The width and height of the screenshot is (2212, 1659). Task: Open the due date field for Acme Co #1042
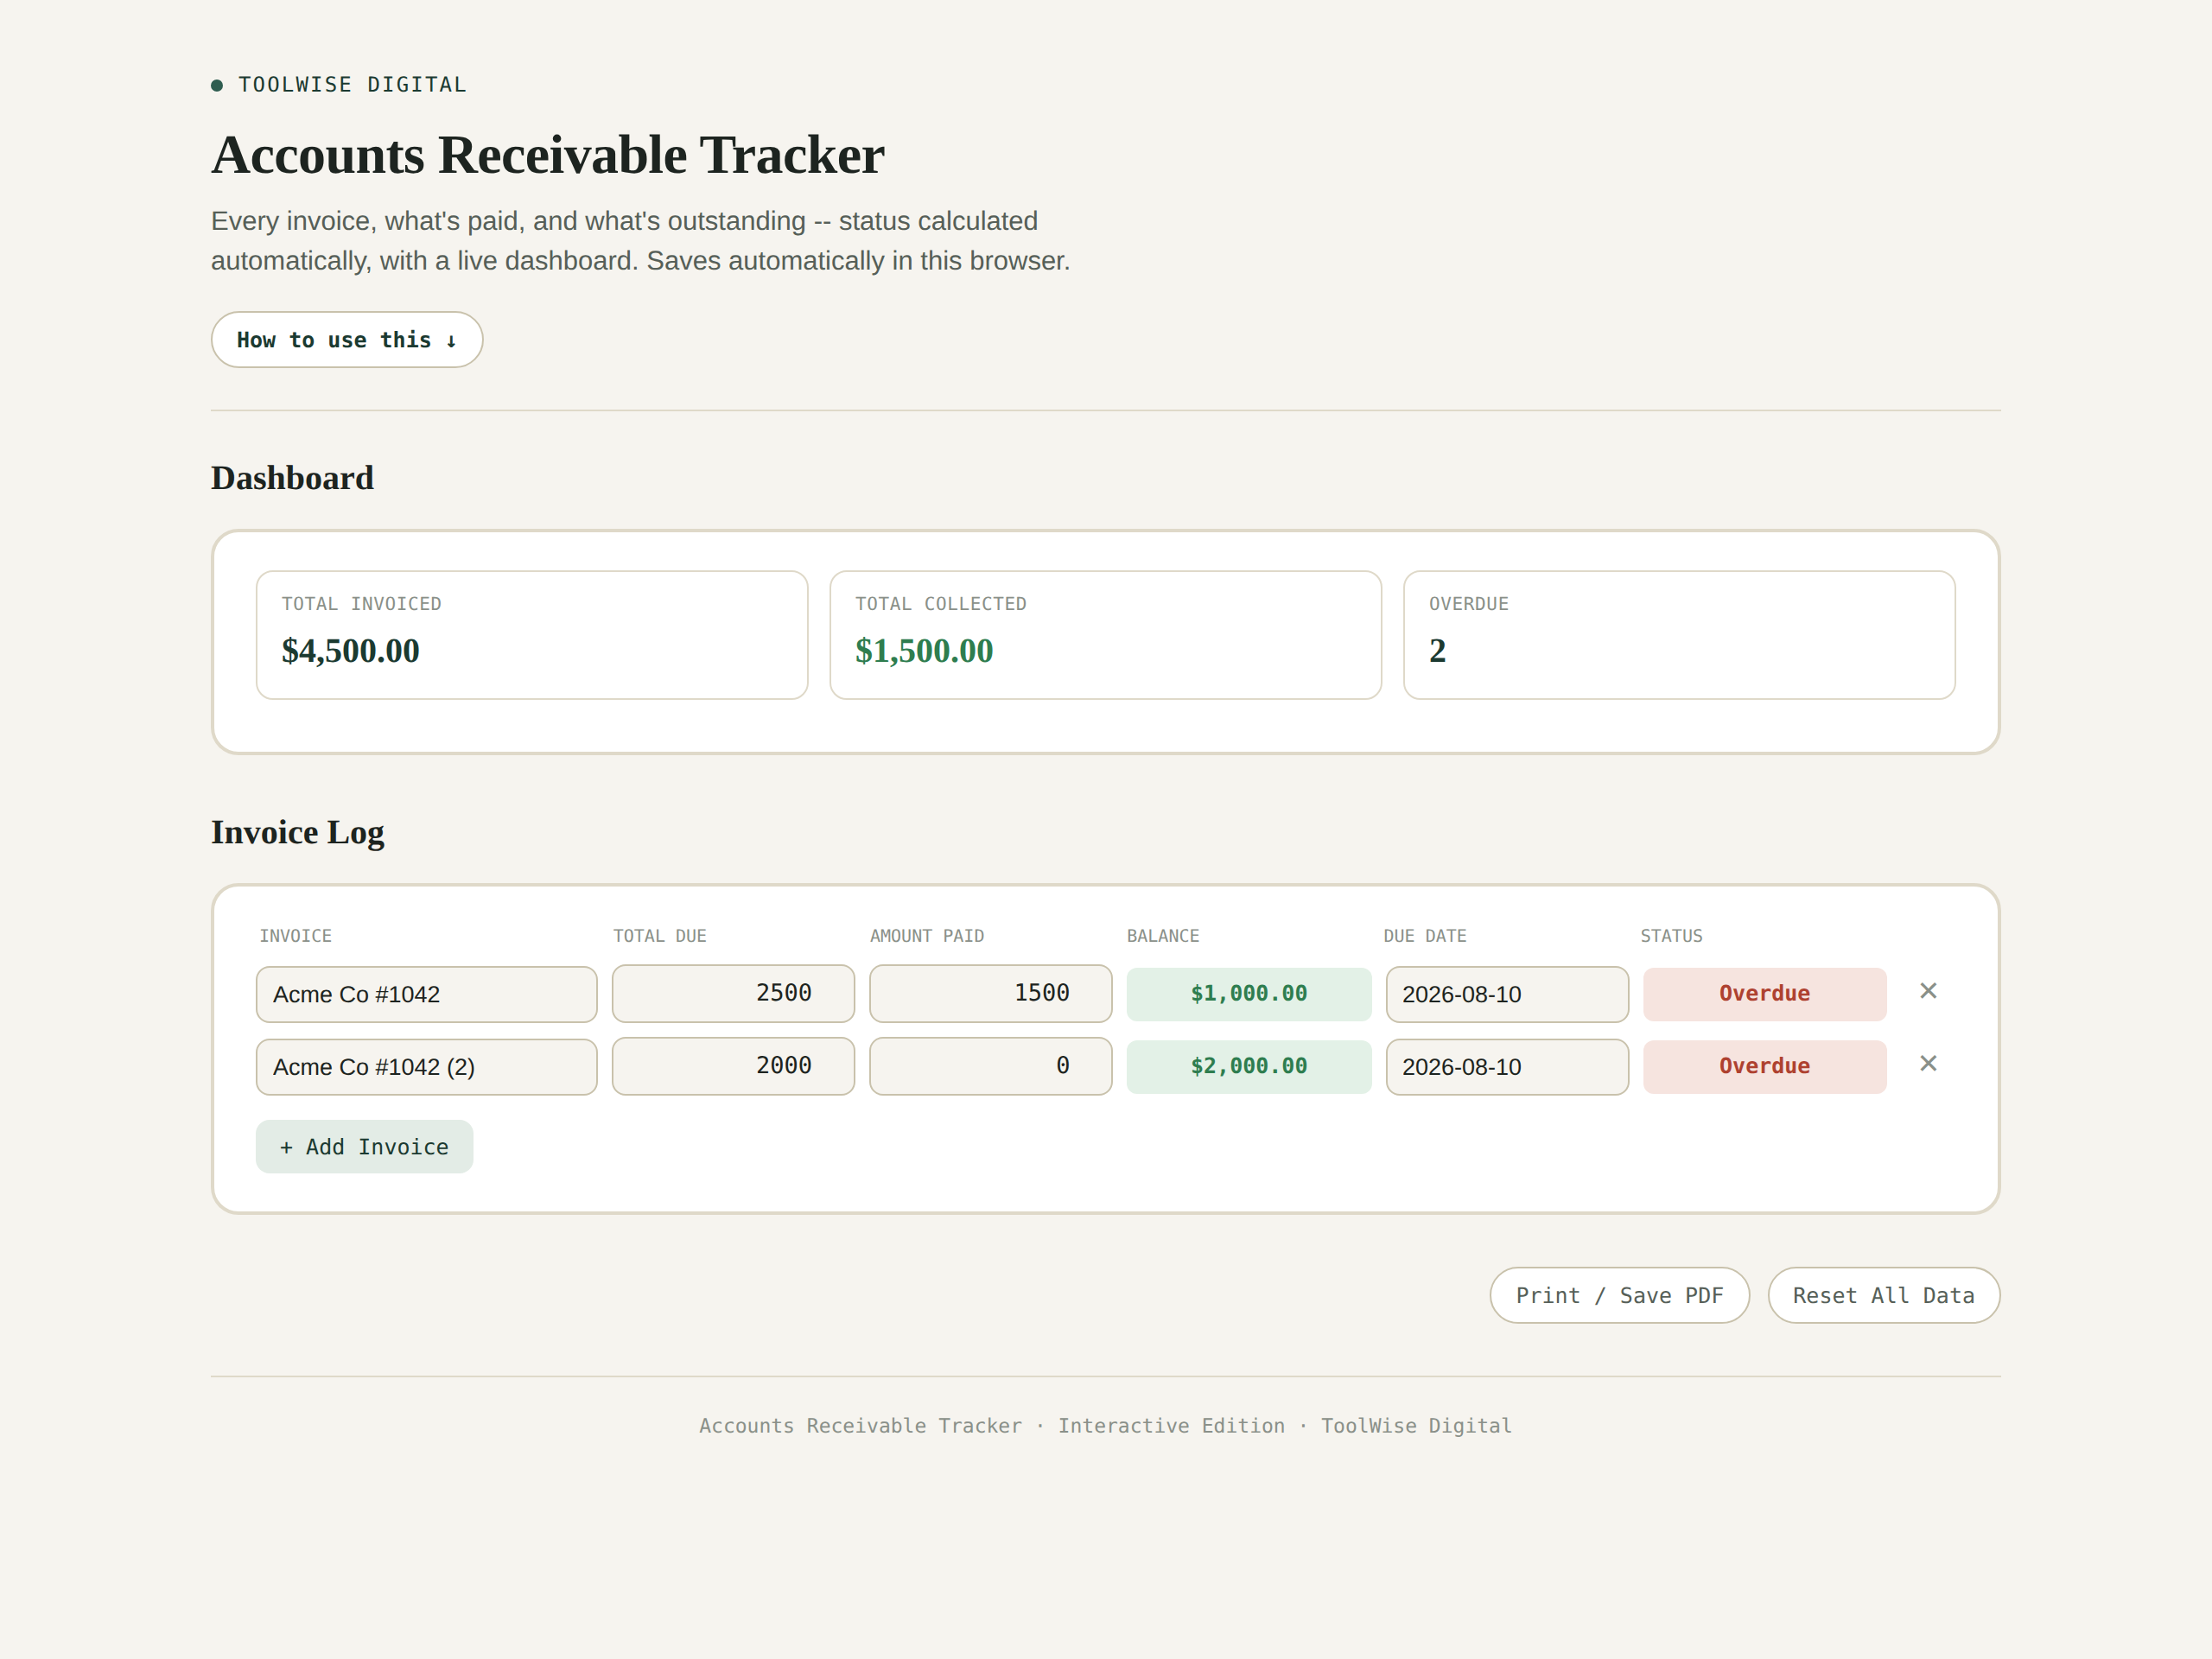pos(1507,994)
